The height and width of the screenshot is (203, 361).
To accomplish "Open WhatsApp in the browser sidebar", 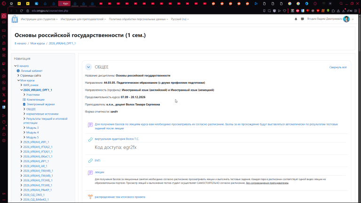I will coord(4,82).
